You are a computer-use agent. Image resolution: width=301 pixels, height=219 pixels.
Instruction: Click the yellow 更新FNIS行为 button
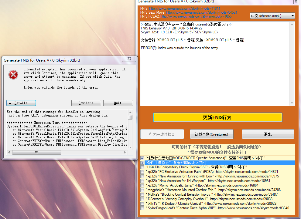point(217,117)
